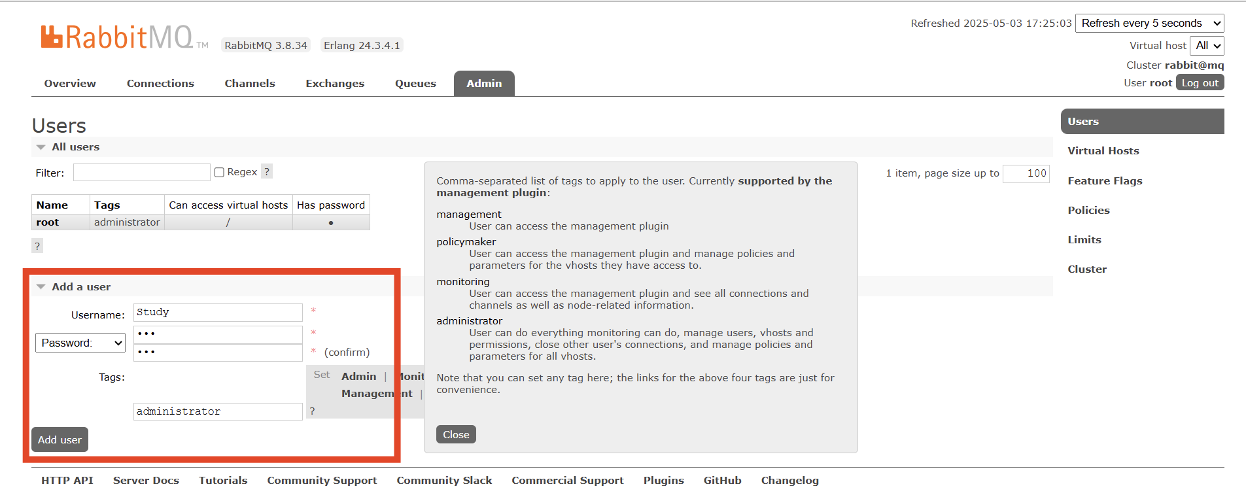Click the administrator tag cell for root

(x=127, y=222)
